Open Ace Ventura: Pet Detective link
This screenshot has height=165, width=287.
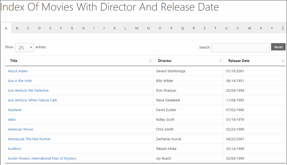coord(28,90)
